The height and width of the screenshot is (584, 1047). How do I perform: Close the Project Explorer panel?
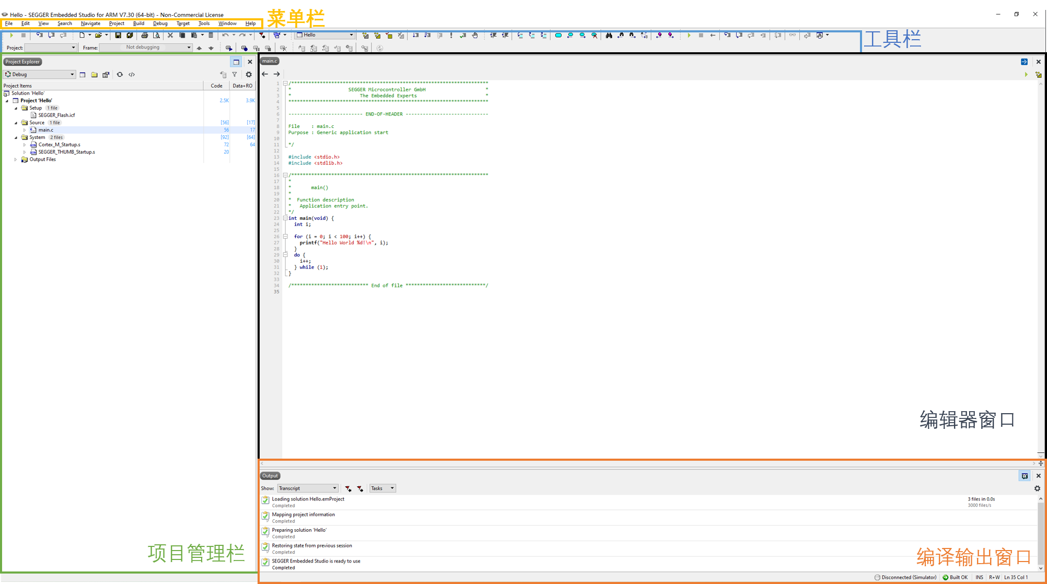250,62
